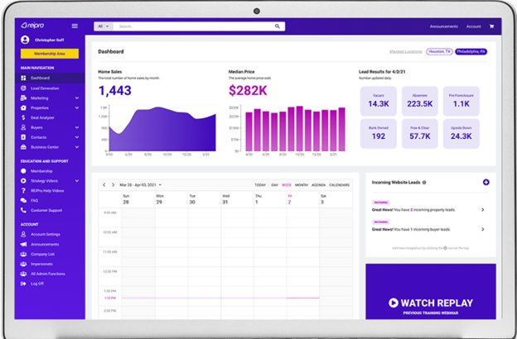The image size is (517, 339).
Task: Click the Lead Generation sidebar icon
Action: (23, 88)
